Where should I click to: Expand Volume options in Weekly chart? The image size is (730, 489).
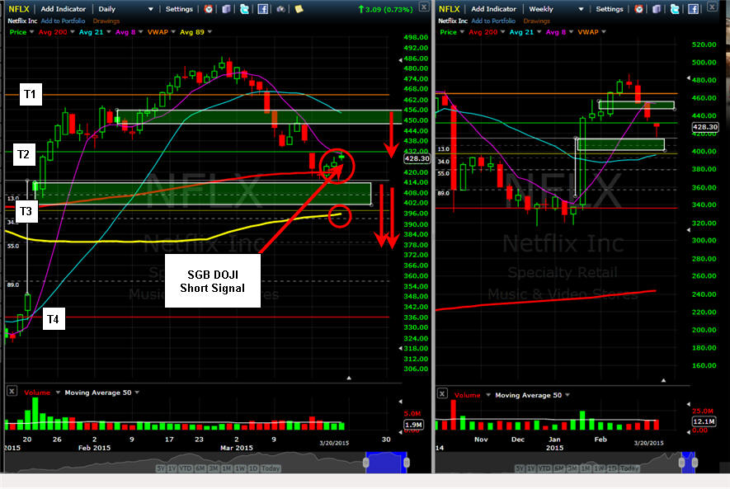[488, 395]
